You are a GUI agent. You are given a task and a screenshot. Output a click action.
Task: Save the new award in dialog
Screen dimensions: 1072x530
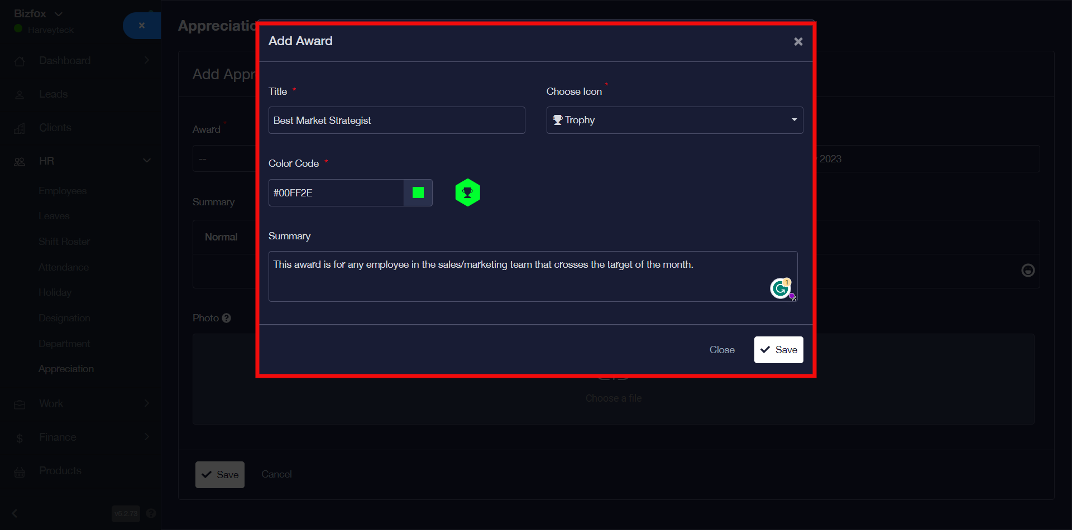pos(778,350)
